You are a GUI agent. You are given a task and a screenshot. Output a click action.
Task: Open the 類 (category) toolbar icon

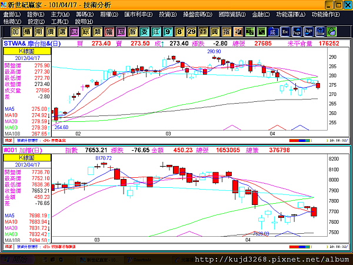(97, 32)
